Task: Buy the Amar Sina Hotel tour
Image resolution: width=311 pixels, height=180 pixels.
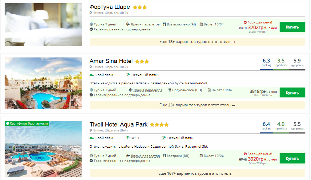Action: click(x=292, y=93)
